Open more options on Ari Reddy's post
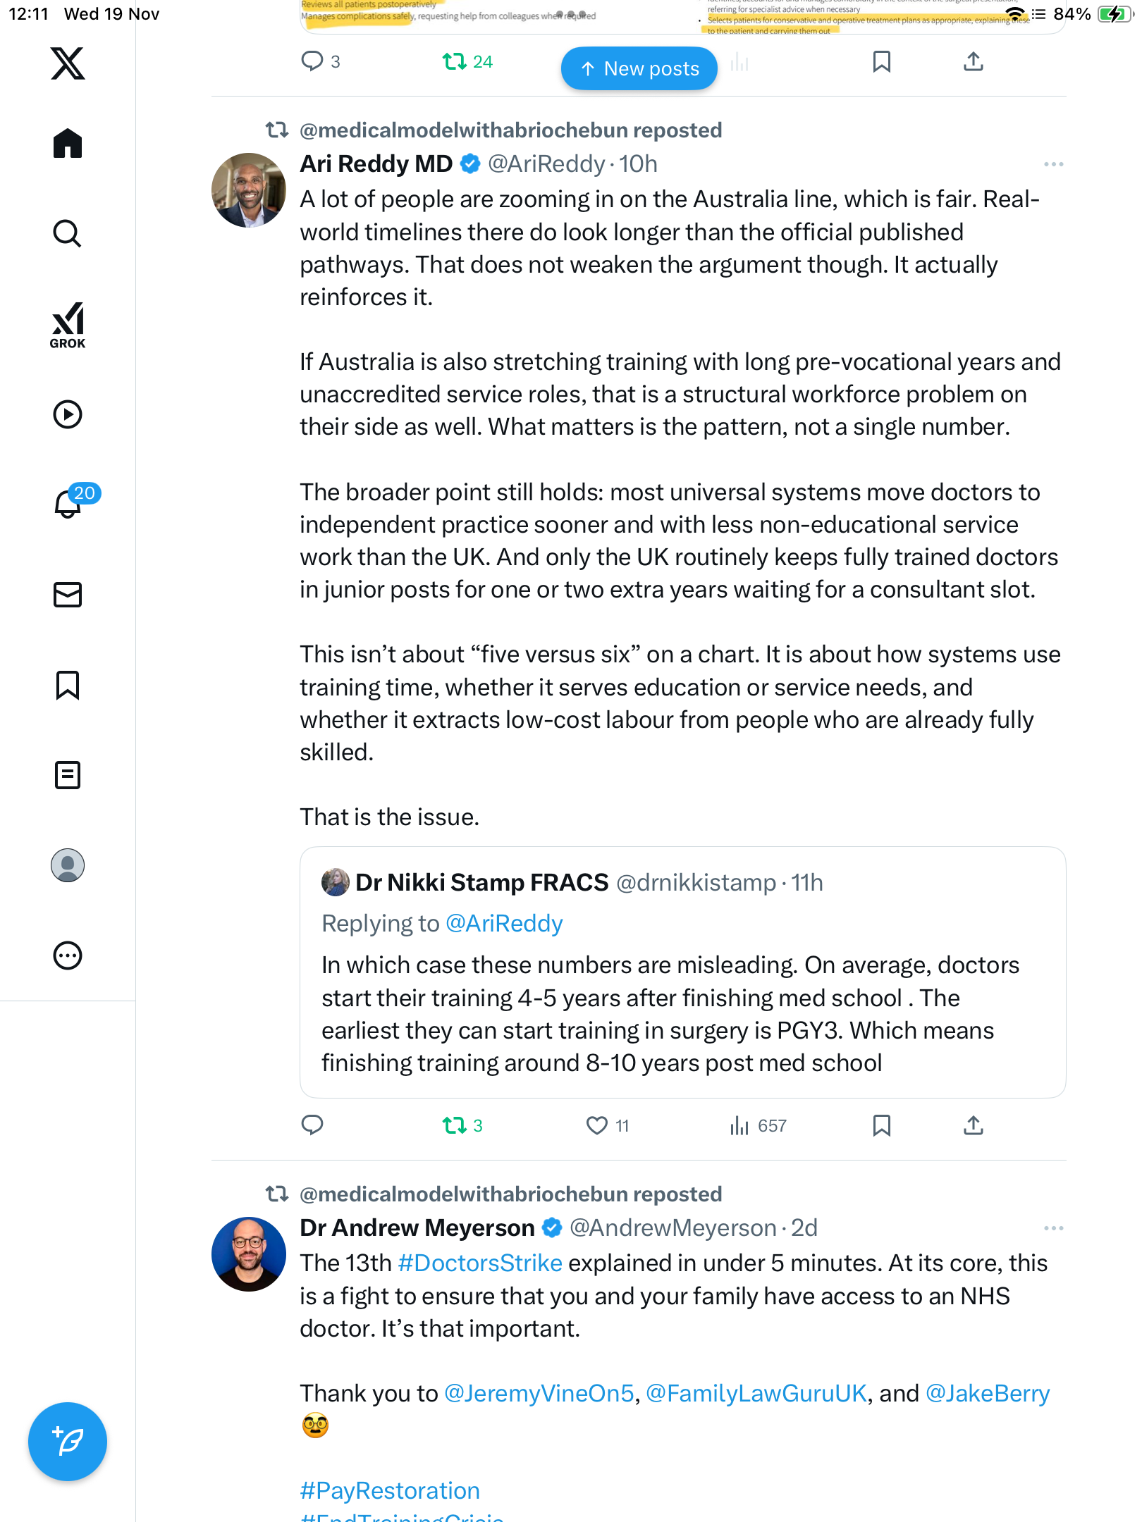 pos(1053,164)
